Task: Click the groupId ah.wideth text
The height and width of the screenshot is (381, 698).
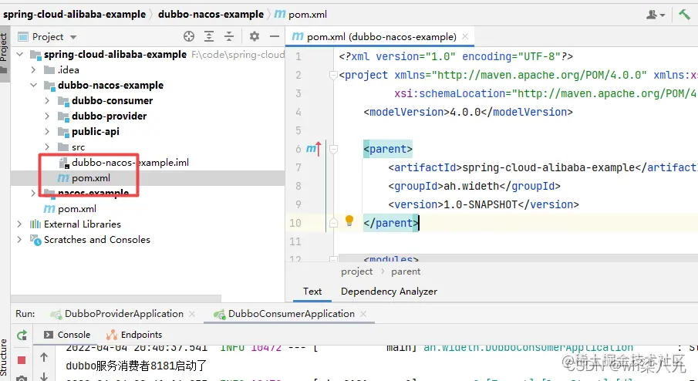Action: (474, 186)
